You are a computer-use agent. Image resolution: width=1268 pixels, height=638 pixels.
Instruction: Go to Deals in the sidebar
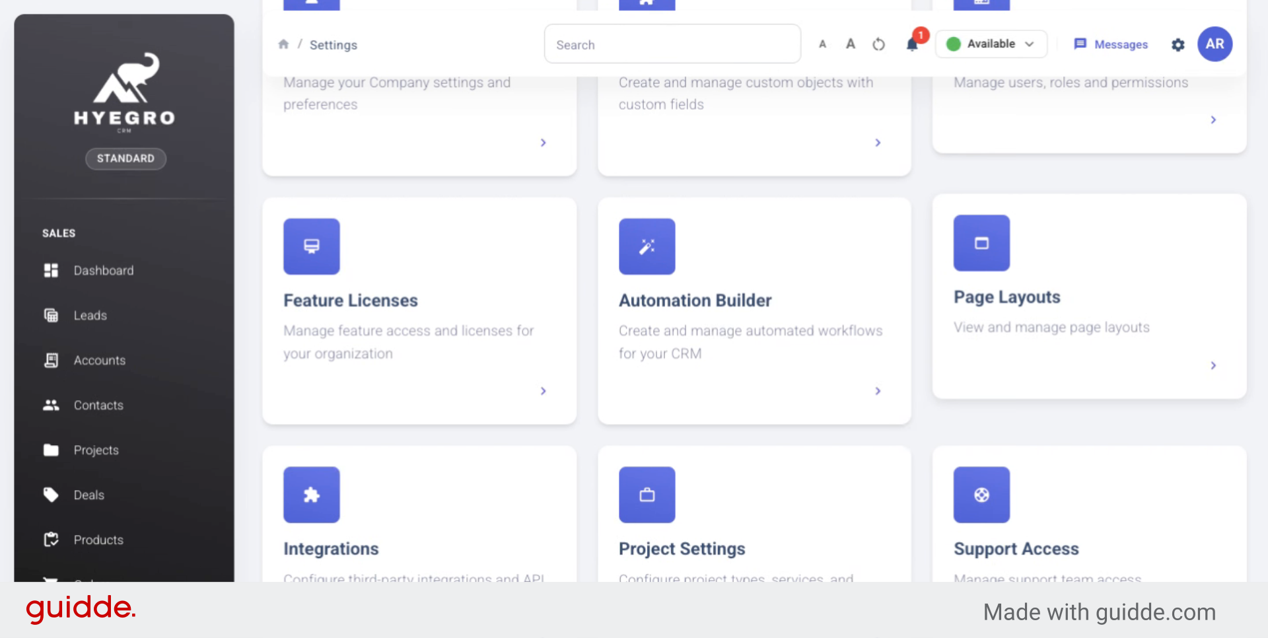[88, 495]
